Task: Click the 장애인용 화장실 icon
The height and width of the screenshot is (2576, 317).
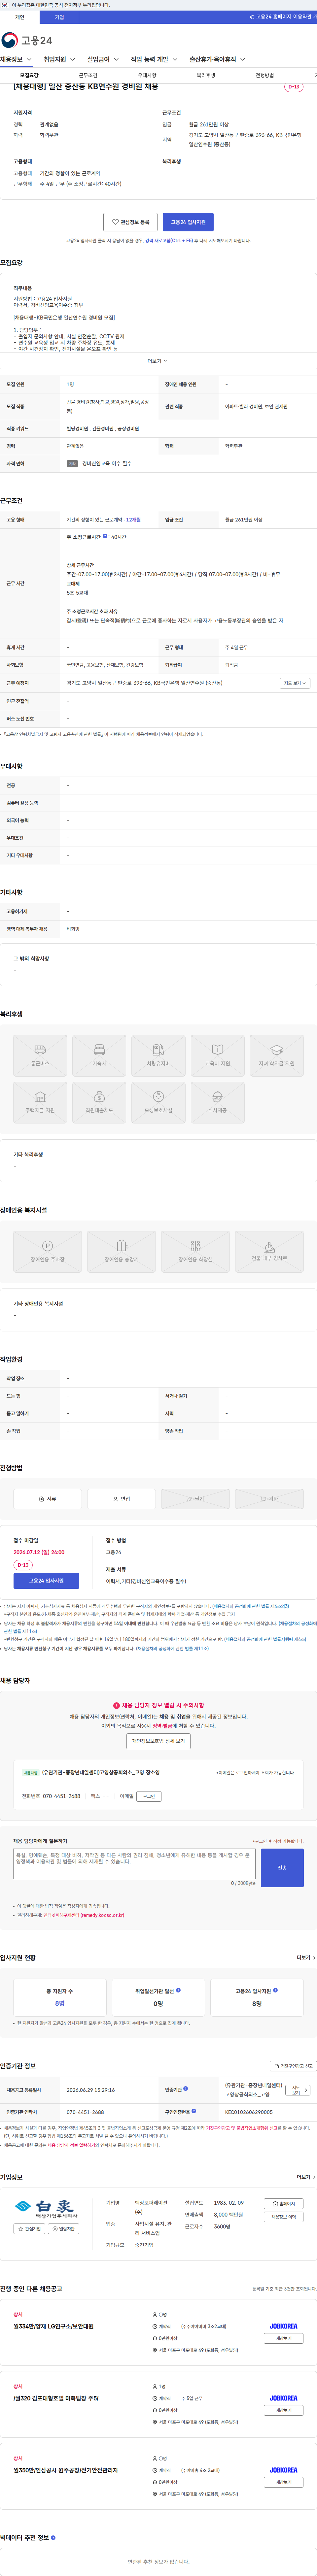Action: [x=195, y=1252]
